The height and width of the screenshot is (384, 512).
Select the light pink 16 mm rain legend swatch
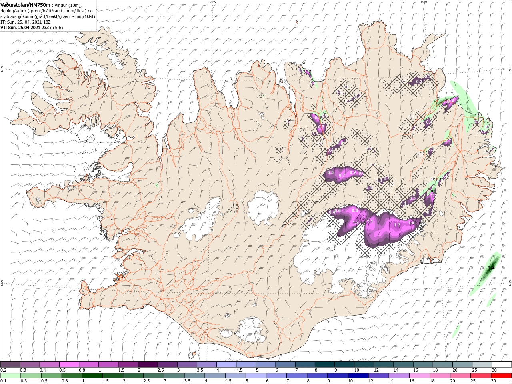[x=420, y=376]
